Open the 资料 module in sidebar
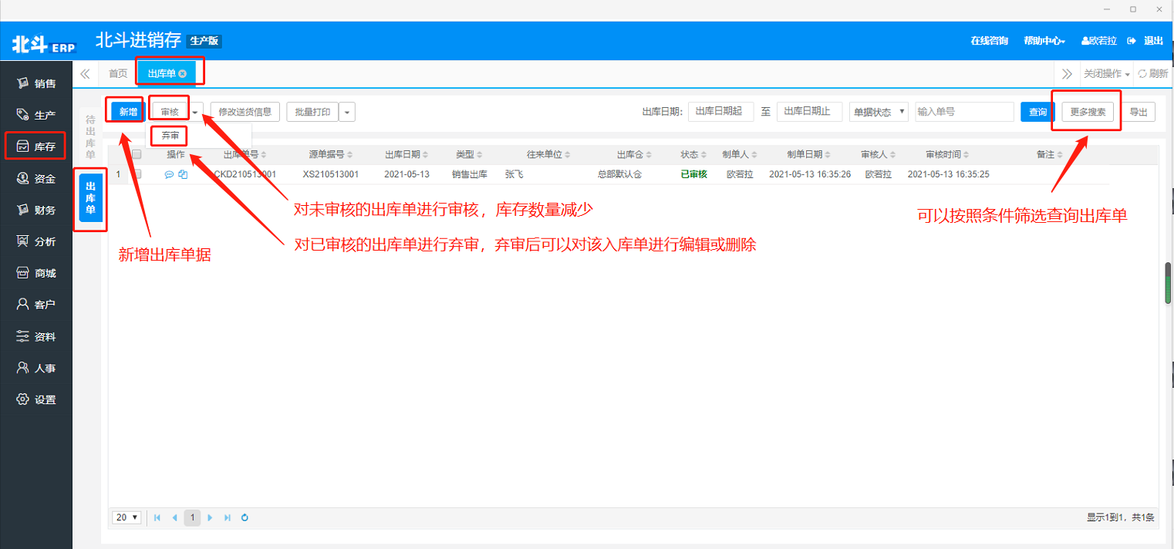The image size is (1174, 549). click(x=36, y=337)
